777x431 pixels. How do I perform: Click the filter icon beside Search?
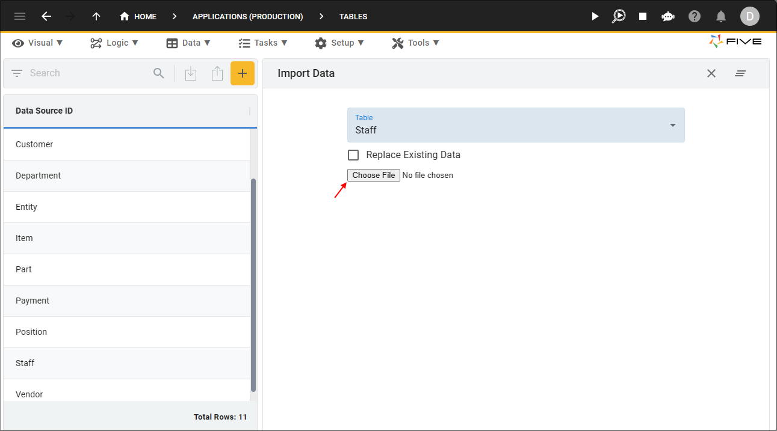point(17,73)
